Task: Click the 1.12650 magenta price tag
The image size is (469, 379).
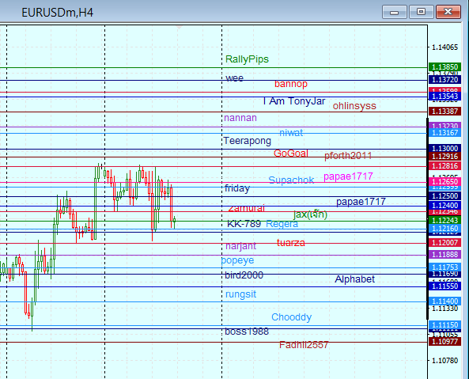Action: 444,181
